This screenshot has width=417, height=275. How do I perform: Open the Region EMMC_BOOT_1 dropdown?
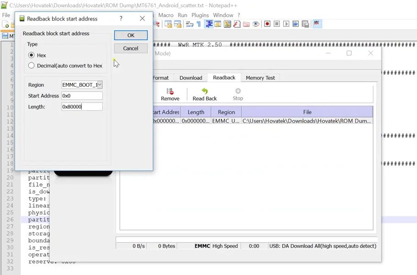pyautogui.click(x=100, y=85)
